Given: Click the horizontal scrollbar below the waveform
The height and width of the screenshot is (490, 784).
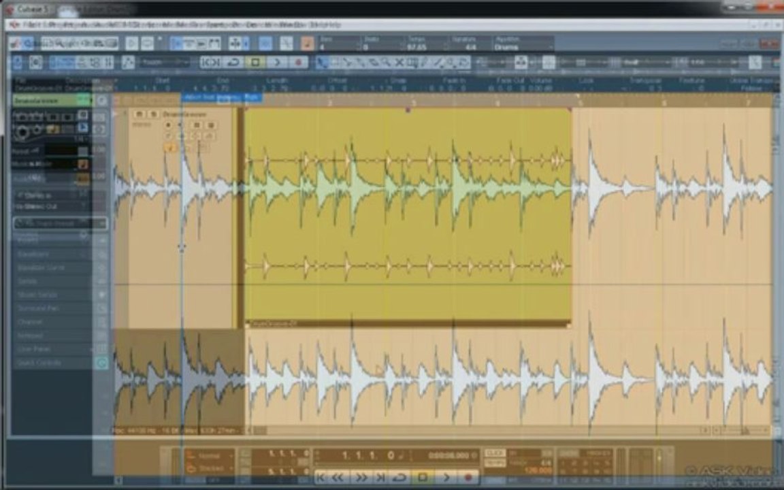Looking at the screenshot, I should point(475,430).
